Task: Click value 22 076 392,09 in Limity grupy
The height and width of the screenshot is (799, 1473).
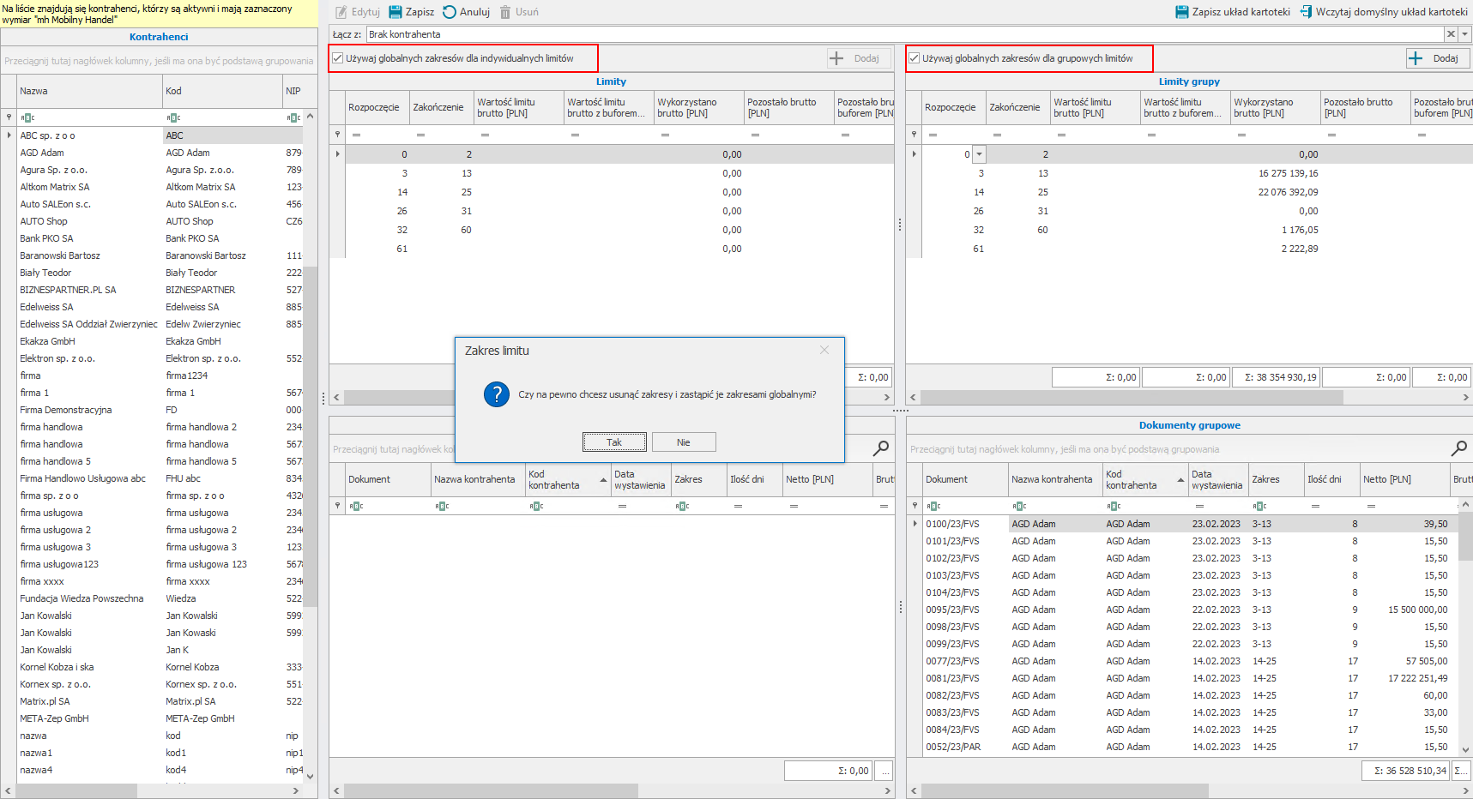Action: click(1288, 192)
